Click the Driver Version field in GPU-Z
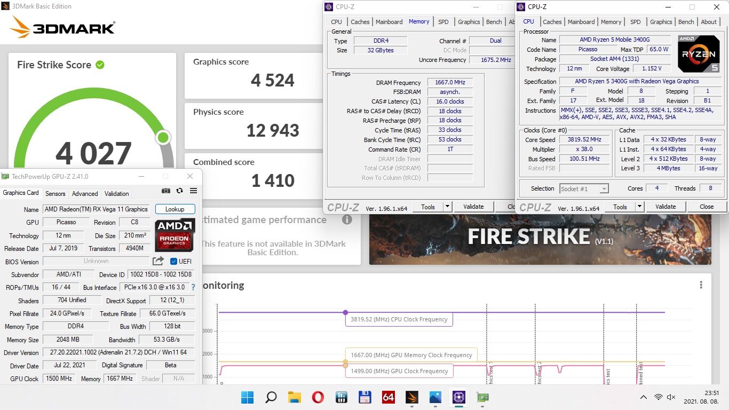This screenshot has width=729, height=410. (118, 352)
